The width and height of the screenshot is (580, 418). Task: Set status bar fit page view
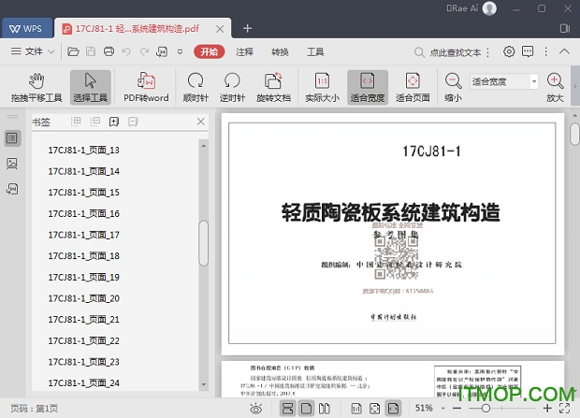click(x=375, y=409)
